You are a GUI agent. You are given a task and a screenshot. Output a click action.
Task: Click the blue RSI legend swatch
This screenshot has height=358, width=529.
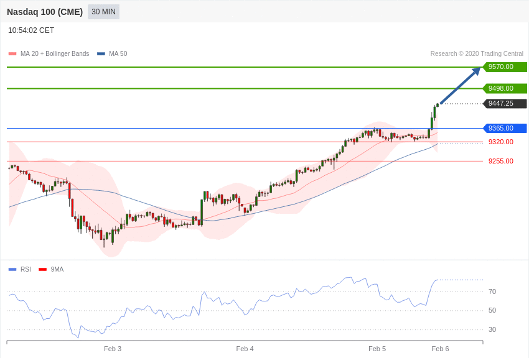[x=12, y=269]
